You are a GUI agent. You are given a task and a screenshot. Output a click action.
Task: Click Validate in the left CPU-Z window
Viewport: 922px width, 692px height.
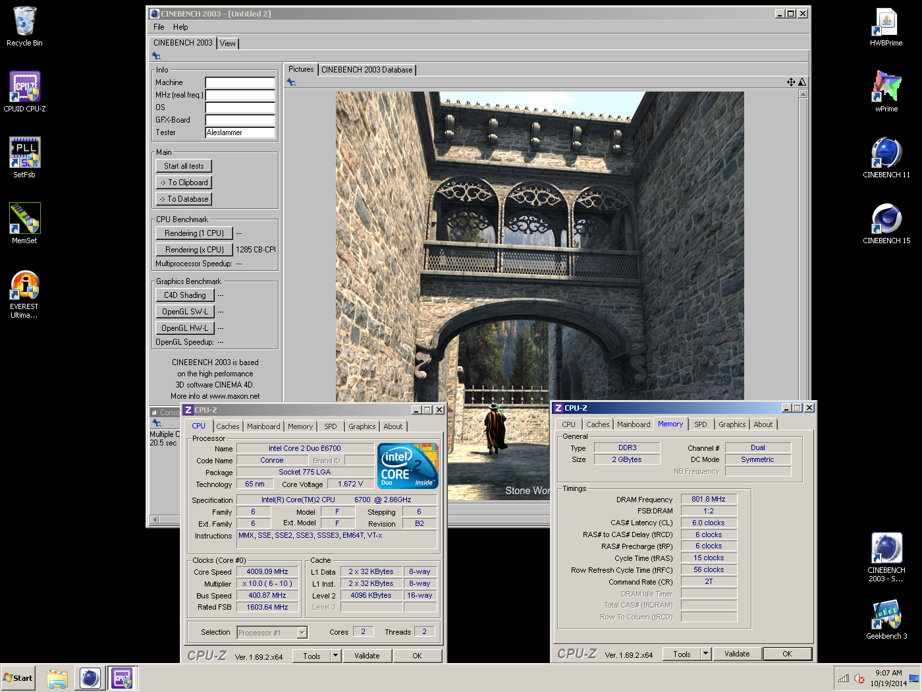(x=367, y=656)
